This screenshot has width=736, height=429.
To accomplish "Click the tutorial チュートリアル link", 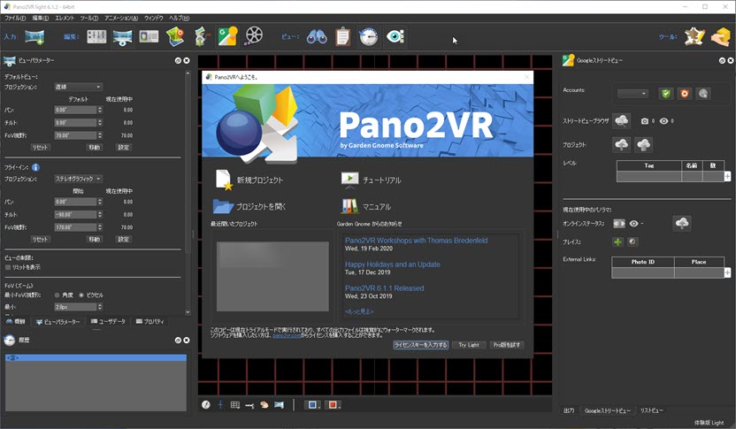I will click(371, 180).
